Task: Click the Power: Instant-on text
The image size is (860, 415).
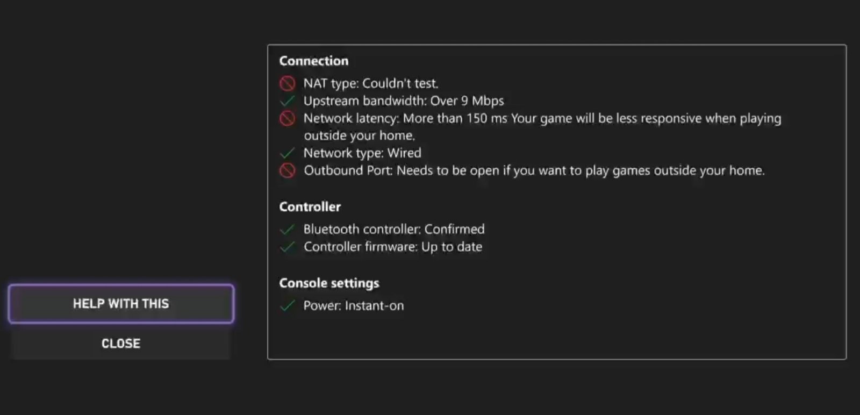Action: pyautogui.click(x=354, y=306)
